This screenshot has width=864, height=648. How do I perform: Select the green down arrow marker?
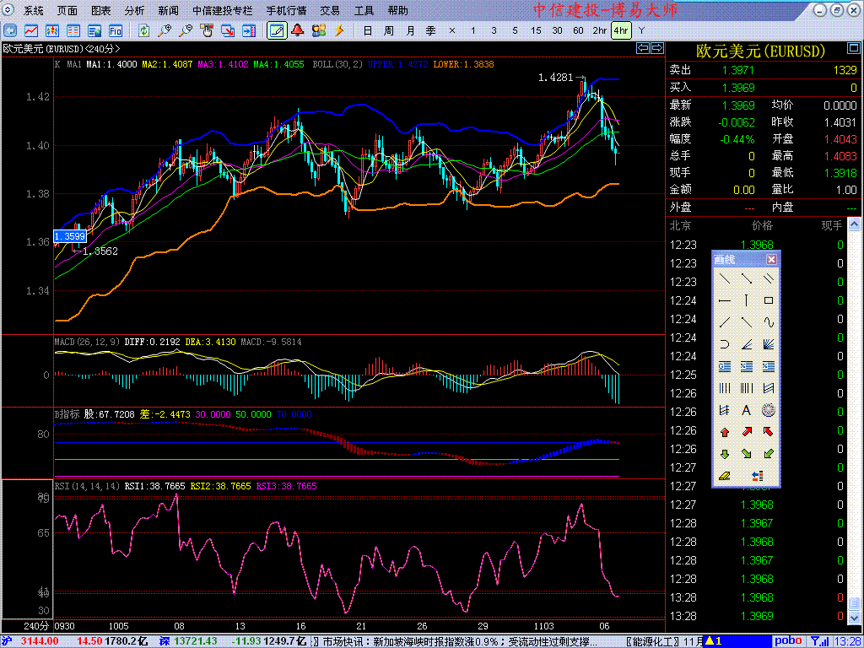tap(724, 455)
